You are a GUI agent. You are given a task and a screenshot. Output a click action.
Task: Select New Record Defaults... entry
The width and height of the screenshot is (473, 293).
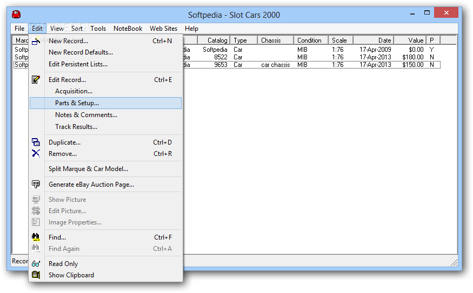pyautogui.click(x=105, y=52)
